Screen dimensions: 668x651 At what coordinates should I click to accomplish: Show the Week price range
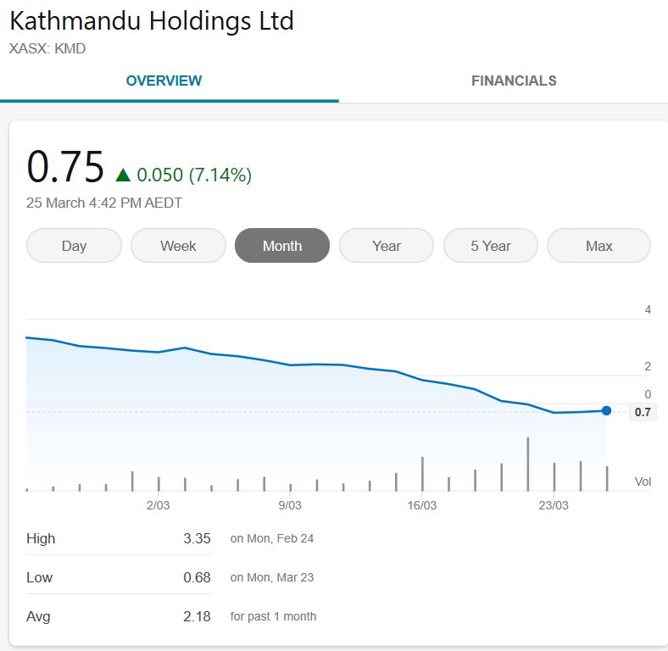(178, 246)
